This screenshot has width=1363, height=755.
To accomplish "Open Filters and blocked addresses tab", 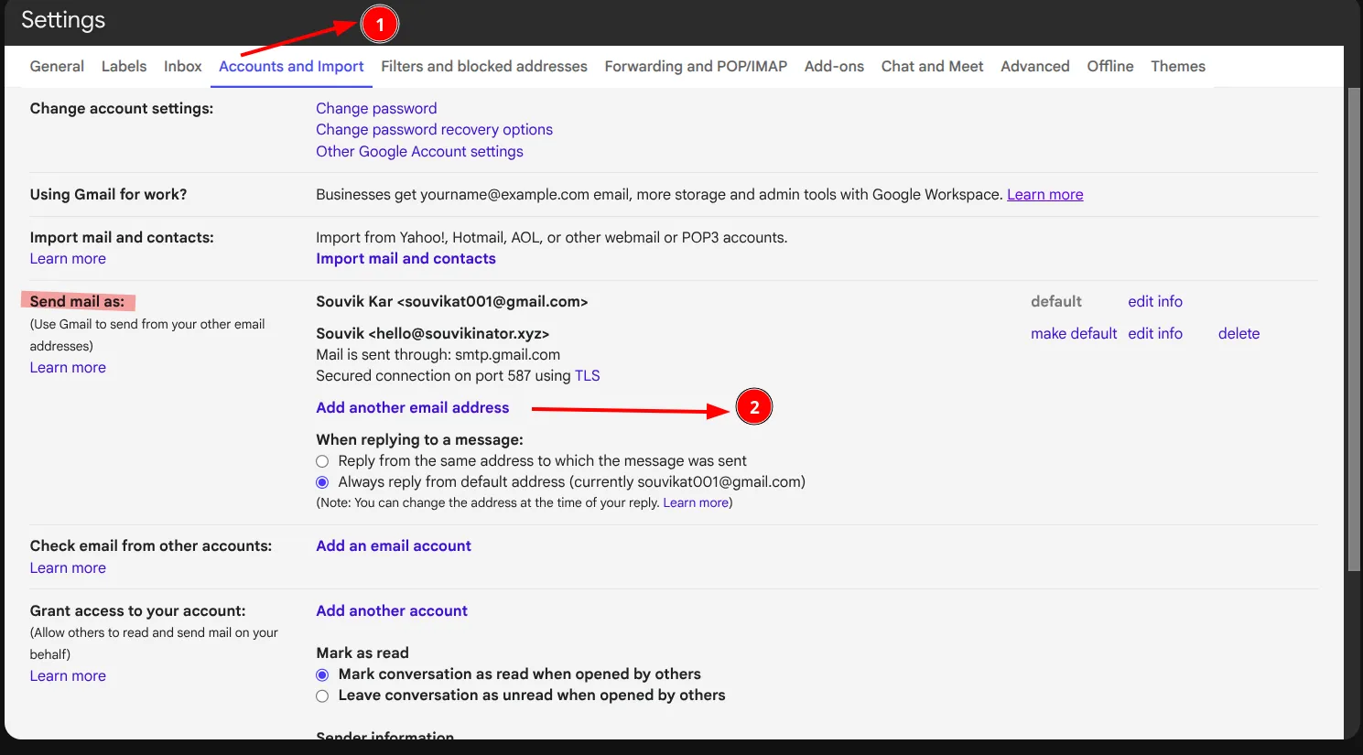I will (483, 66).
